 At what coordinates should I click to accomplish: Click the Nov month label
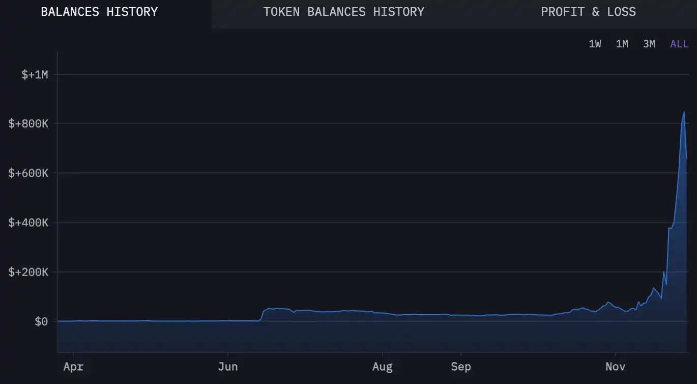(x=615, y=366)
